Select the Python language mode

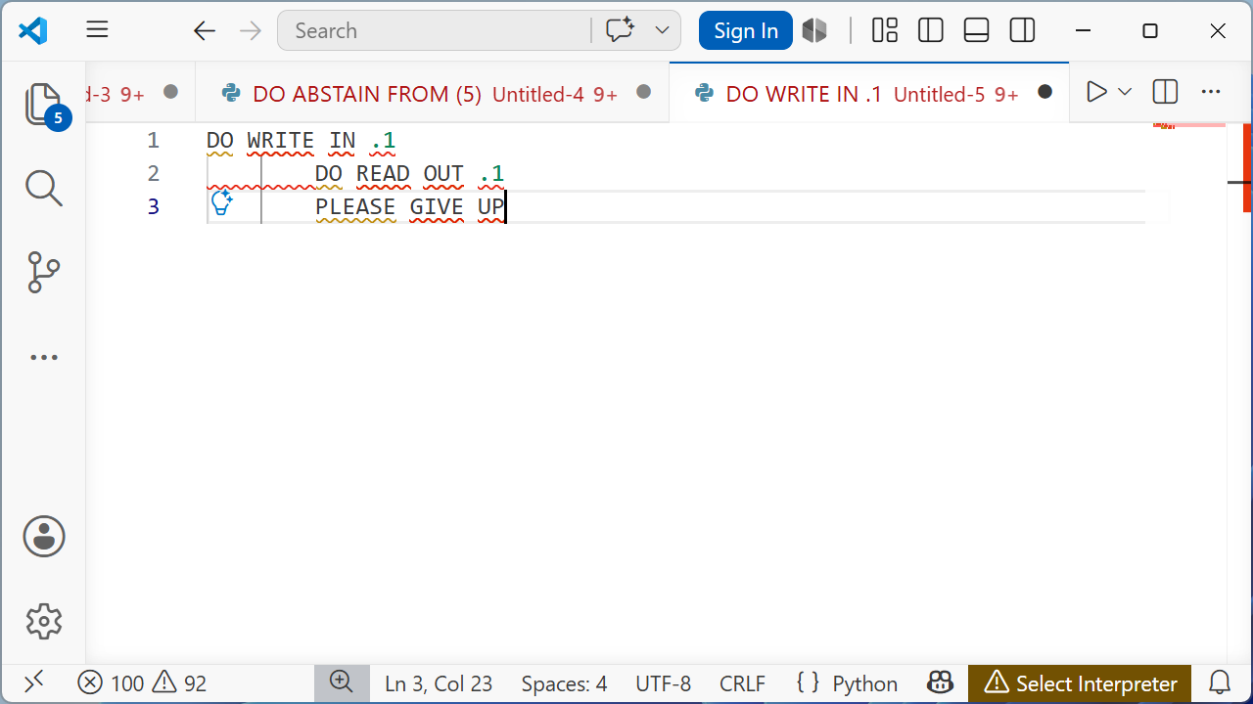(864, 683)
